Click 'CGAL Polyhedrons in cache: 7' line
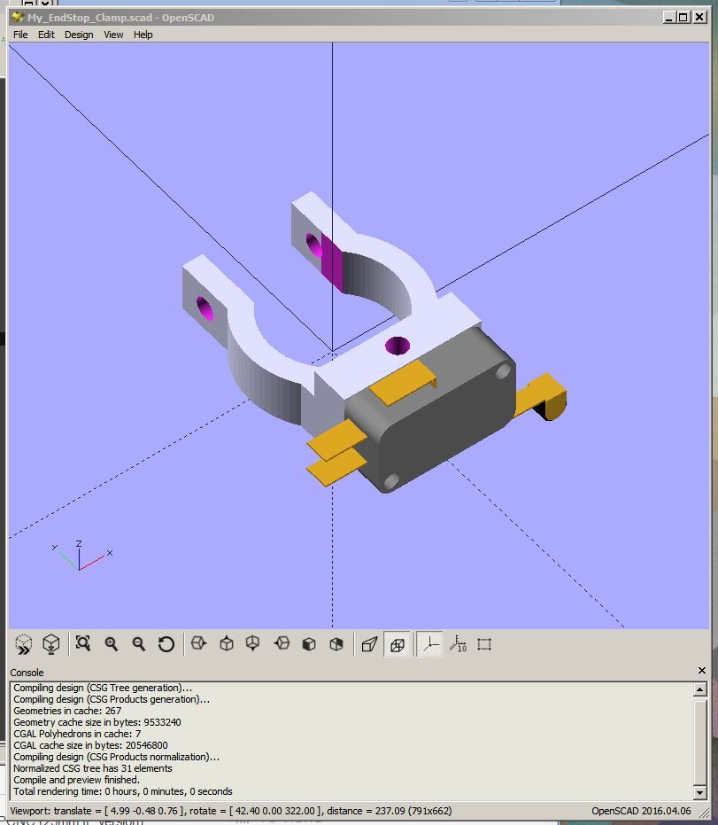The width and height of the screenshot is (718, 825). point(77,734)
